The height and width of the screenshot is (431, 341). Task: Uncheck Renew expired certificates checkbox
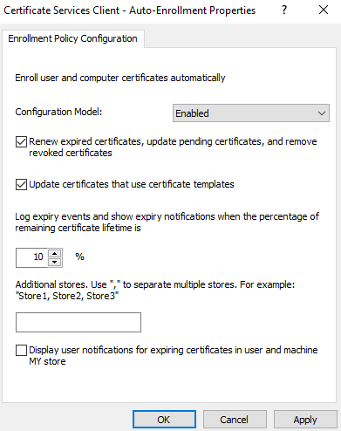click(21, 142)
